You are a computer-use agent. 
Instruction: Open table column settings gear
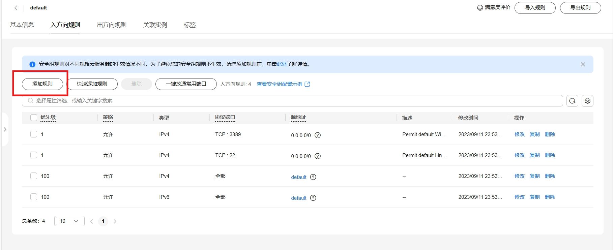587,101
